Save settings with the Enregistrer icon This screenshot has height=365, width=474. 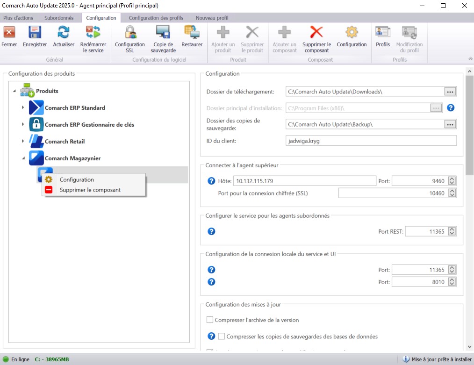coord(35,32)
